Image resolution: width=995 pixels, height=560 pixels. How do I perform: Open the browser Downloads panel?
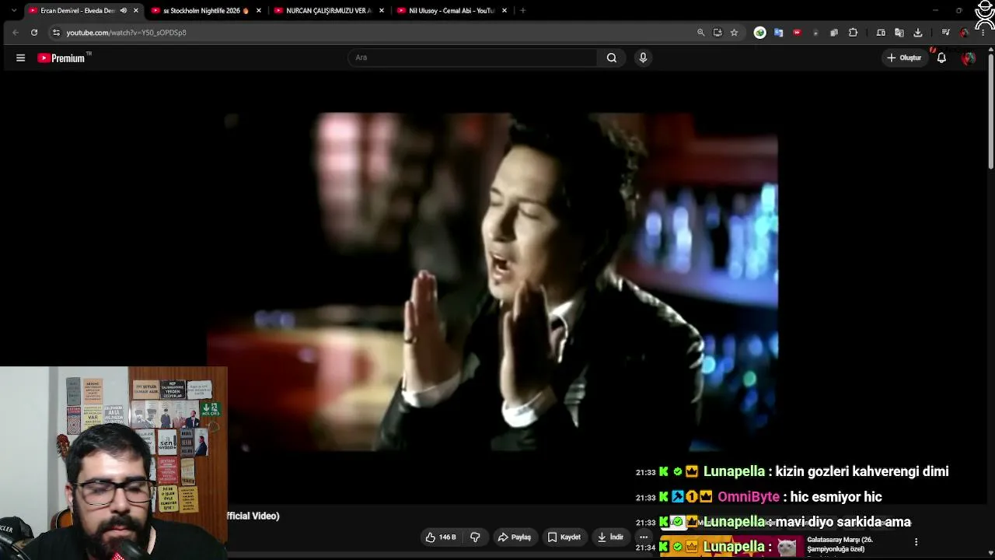point(918,33)
